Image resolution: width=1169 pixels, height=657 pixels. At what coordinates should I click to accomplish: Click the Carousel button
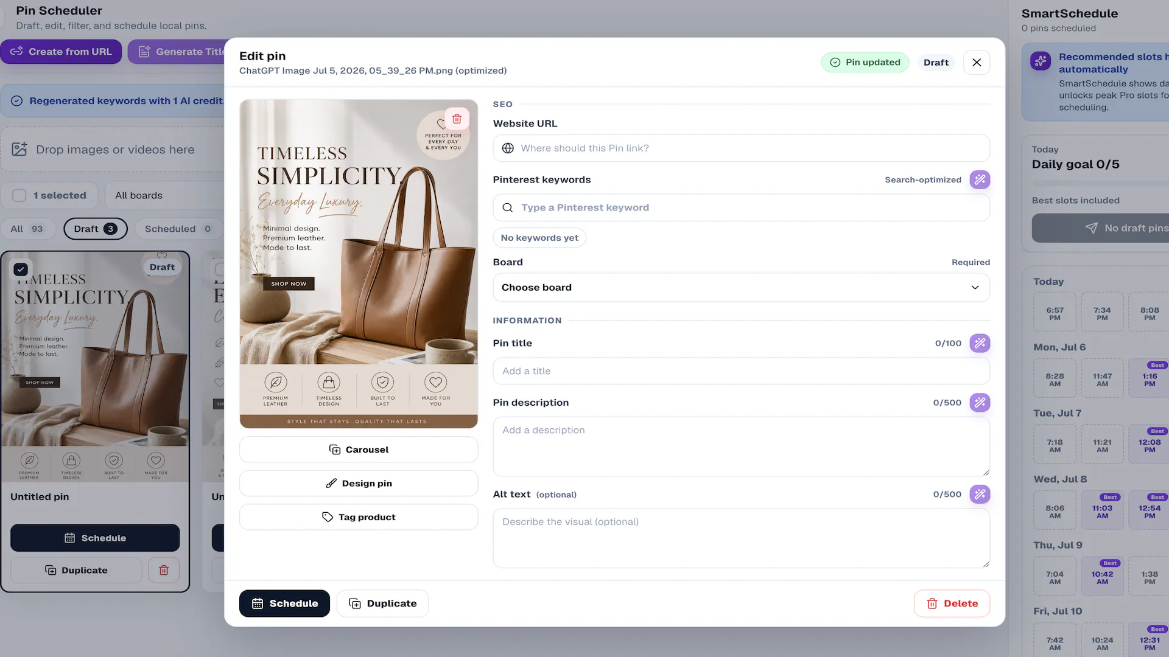[359, 450]
